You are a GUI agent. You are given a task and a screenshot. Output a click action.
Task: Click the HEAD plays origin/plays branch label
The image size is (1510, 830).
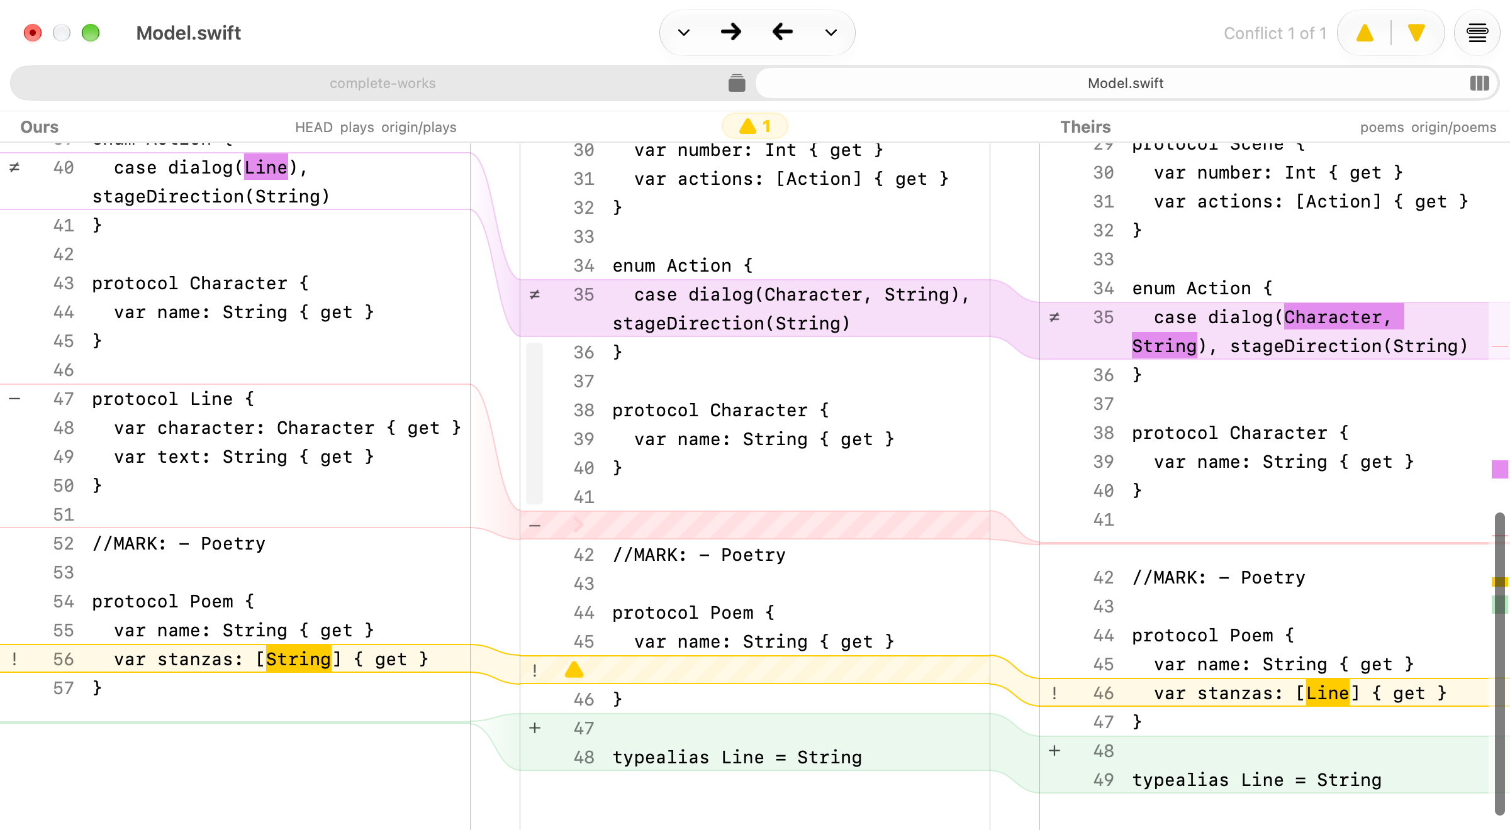[376, 127]
